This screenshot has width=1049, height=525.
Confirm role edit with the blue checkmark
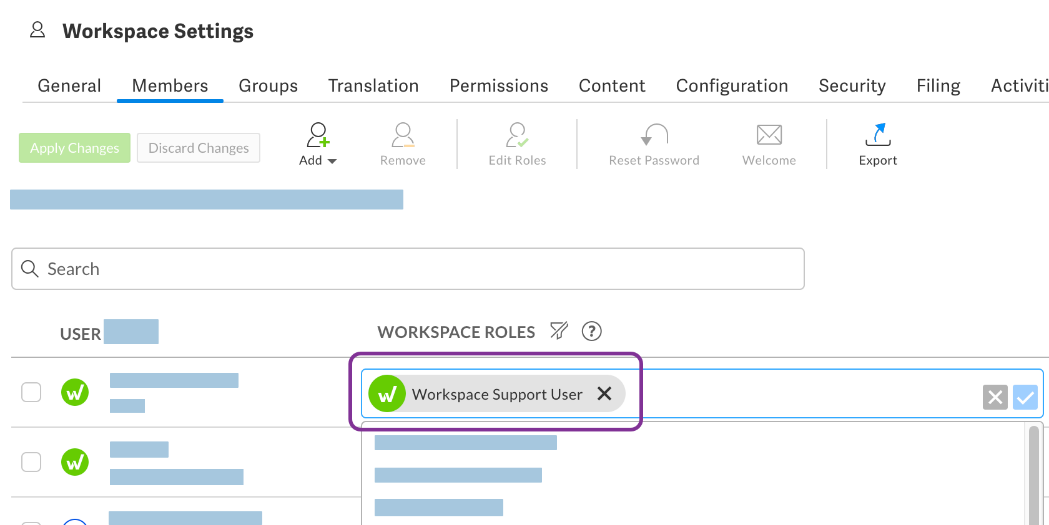click(1025, 397)
